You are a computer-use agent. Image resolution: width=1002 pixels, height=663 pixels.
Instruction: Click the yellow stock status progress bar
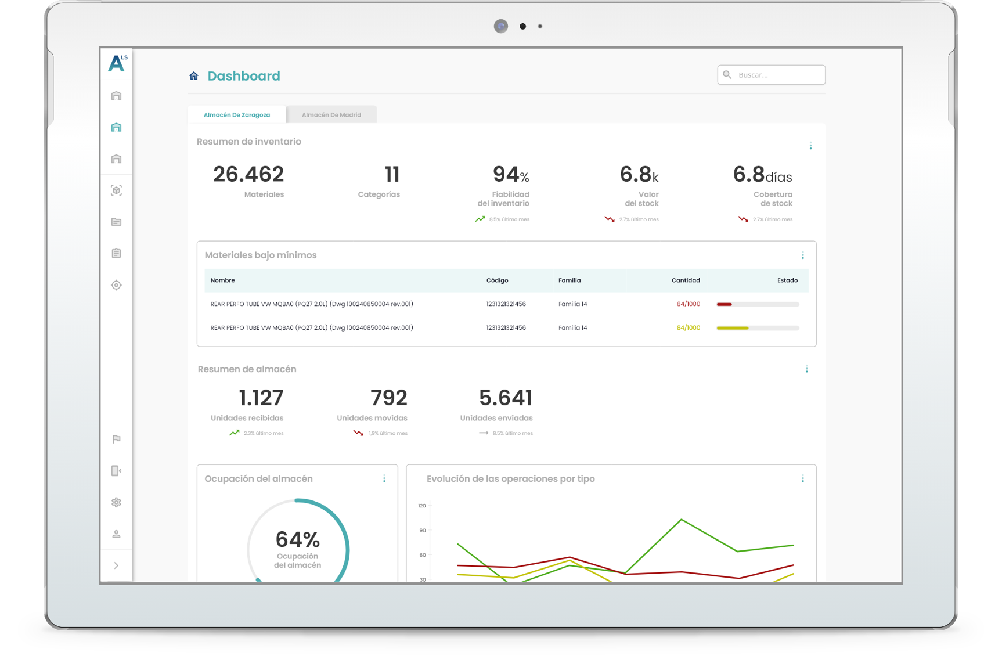[x=758, y=328]
